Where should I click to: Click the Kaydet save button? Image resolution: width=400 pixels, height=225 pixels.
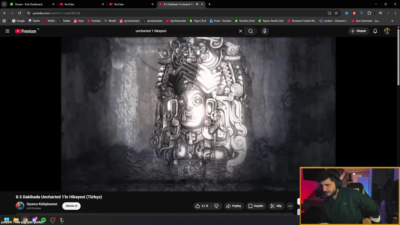click(x=256, y=206)
